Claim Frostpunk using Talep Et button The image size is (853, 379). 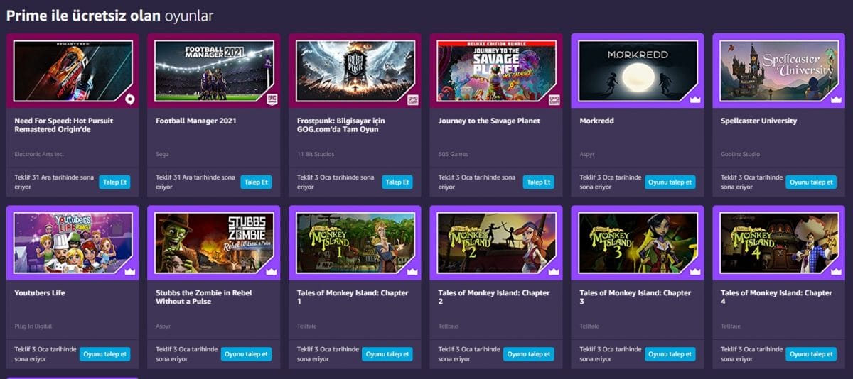tap(398, 182)
